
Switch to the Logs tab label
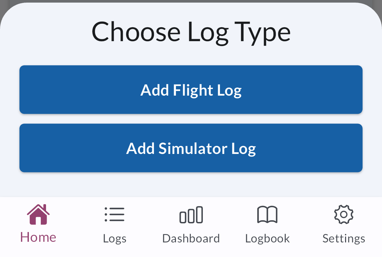coord(114,239)
